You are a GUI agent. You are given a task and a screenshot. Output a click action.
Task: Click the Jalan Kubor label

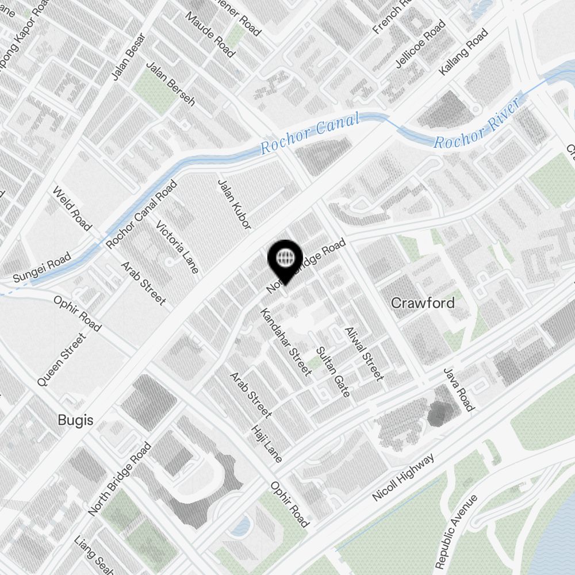click(235, 204)
